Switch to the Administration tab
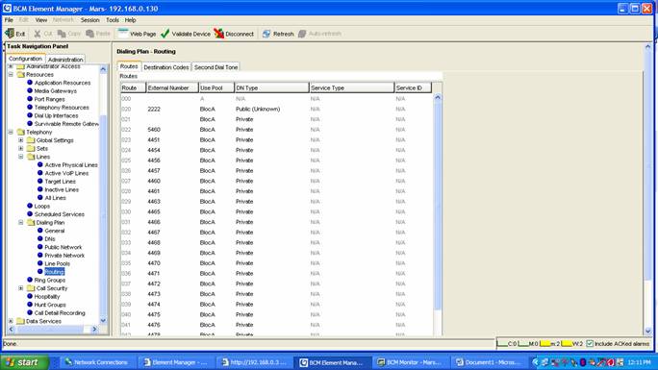The height and width of the screenshot is (370, 658). pos(65,60)
